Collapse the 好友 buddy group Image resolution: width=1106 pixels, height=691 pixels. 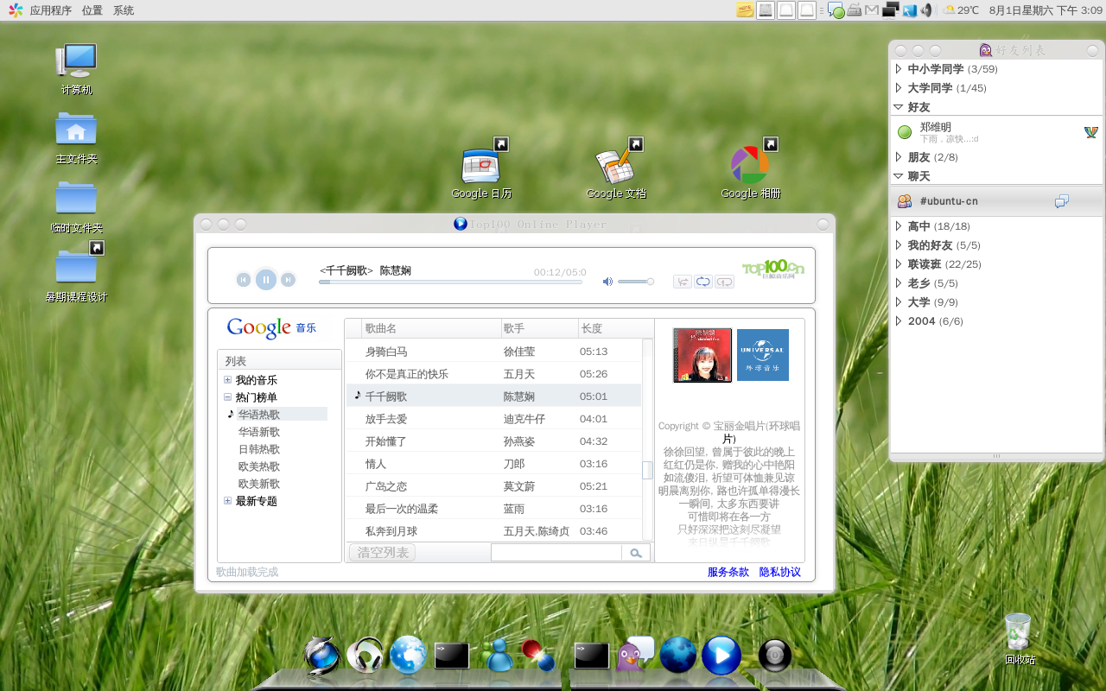(x=899, y=107)
